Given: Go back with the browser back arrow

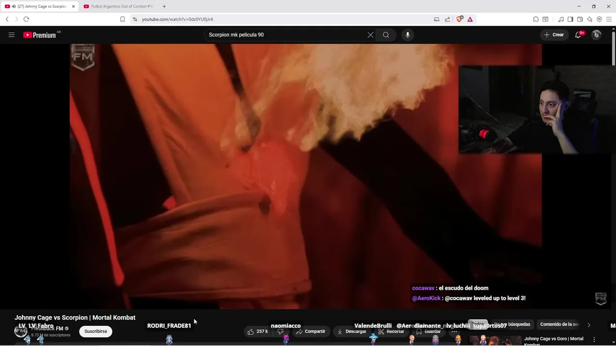Looking at the screenshot, I should pos(7,19).
